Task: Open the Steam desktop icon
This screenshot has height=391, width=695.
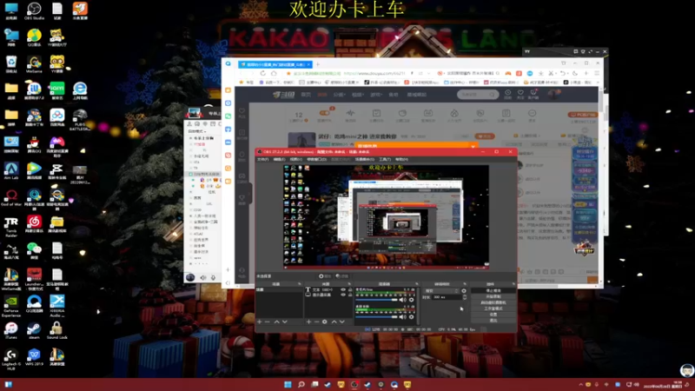Action: tap(34, 330)
